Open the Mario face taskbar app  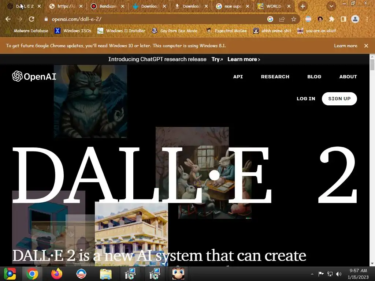(x=178, y=274)
